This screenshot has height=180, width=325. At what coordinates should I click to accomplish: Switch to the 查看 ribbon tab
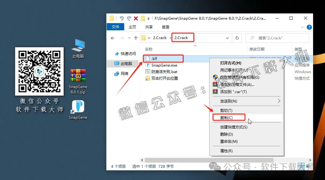[165, 27]
